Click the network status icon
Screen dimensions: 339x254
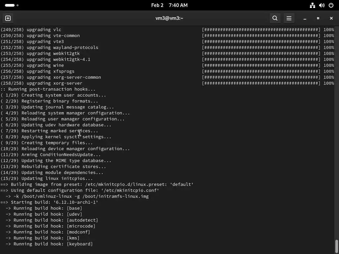tap(312, 5)
